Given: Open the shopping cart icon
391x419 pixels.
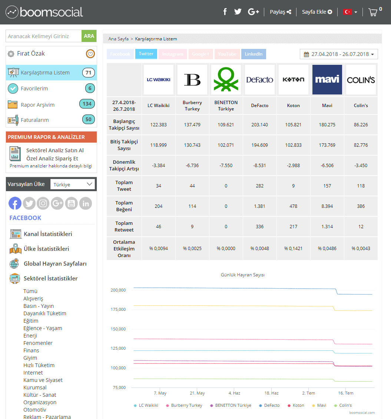Looking at the screenshot, I should click(x=373, y=12).
